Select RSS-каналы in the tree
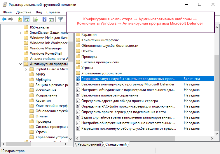 click(39, 27)
